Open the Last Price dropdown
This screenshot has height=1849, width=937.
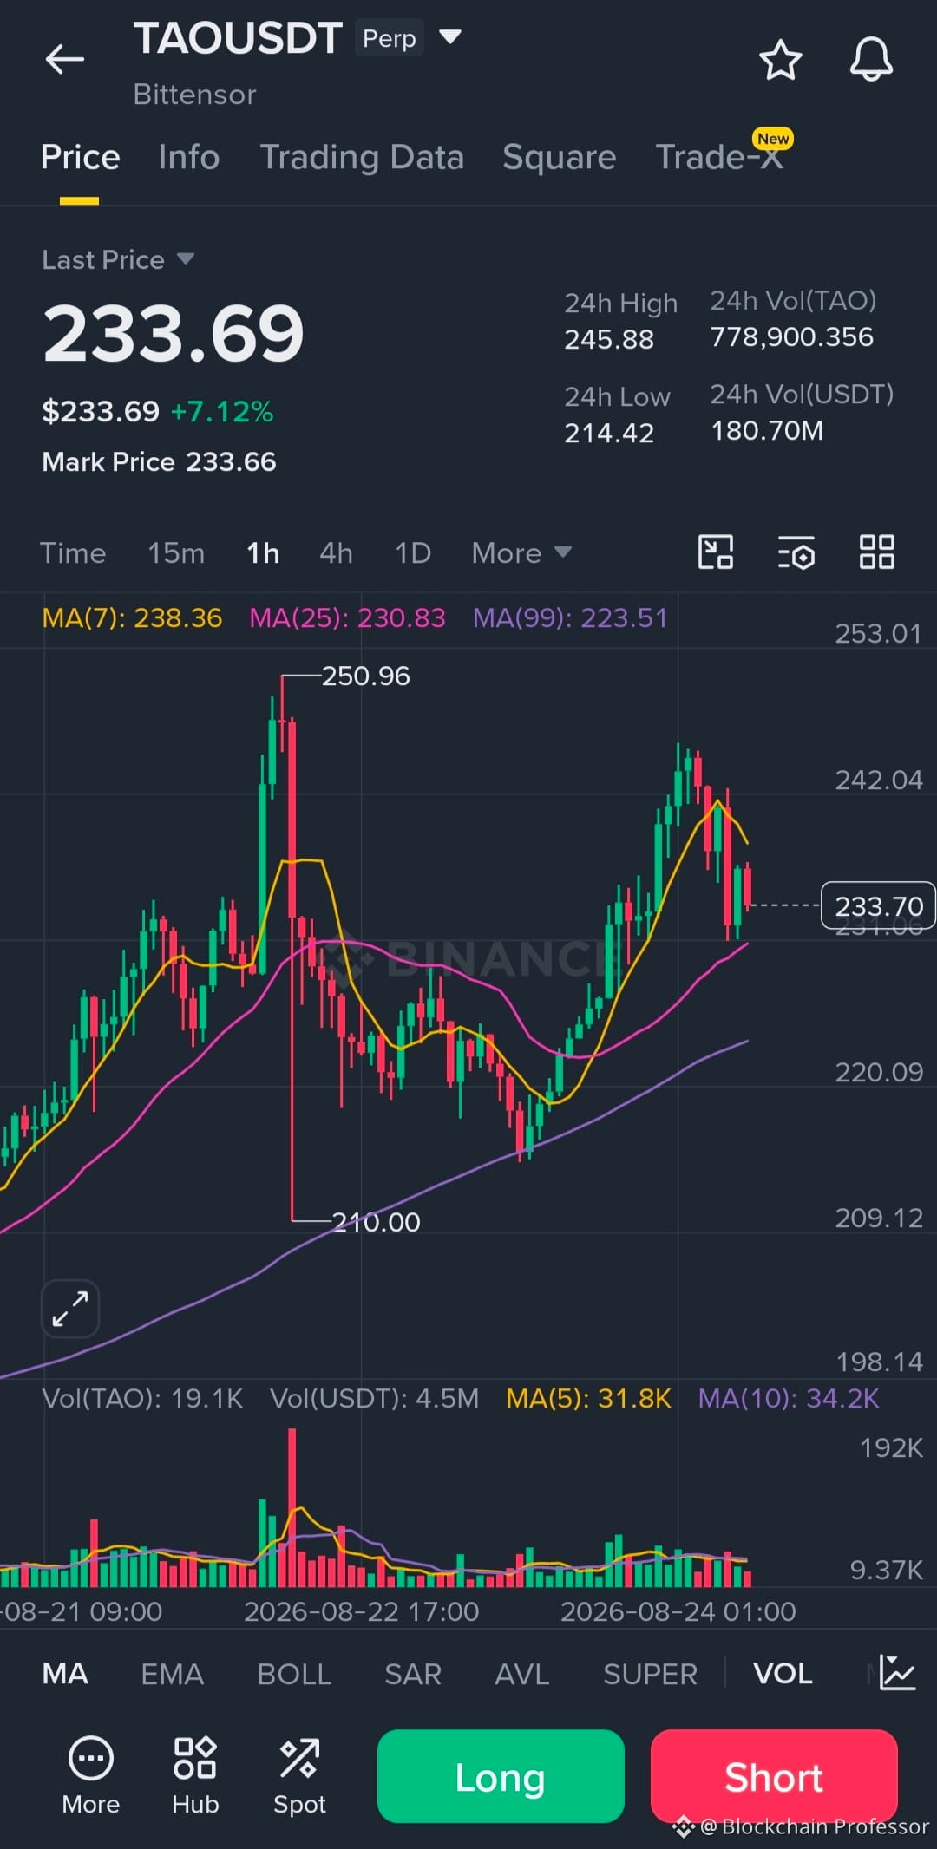[118, 259]
